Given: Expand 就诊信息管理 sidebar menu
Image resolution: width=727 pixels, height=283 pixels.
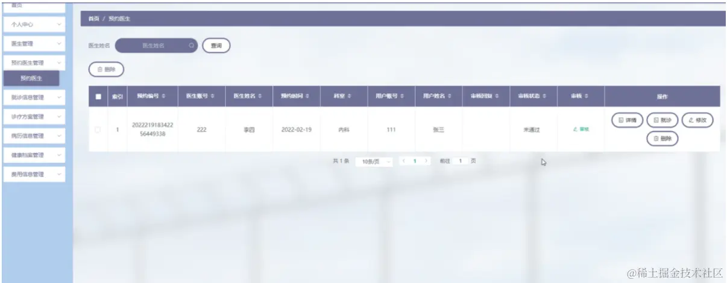Looking at the screenshot, I should pyautogui.click(x=34, y=97).
